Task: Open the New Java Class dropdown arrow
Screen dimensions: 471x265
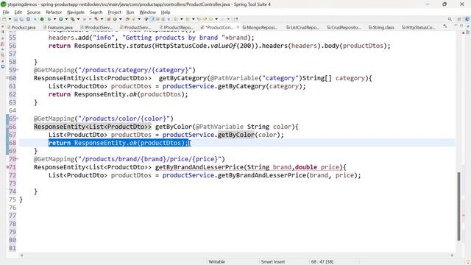Action: tap(121, 19)
